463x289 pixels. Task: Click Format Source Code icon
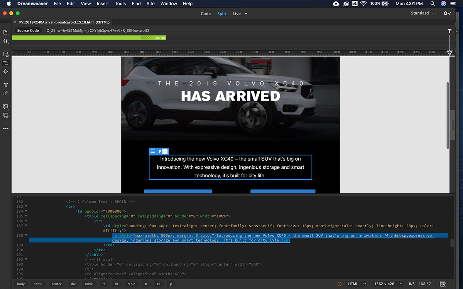click(6, 93)
